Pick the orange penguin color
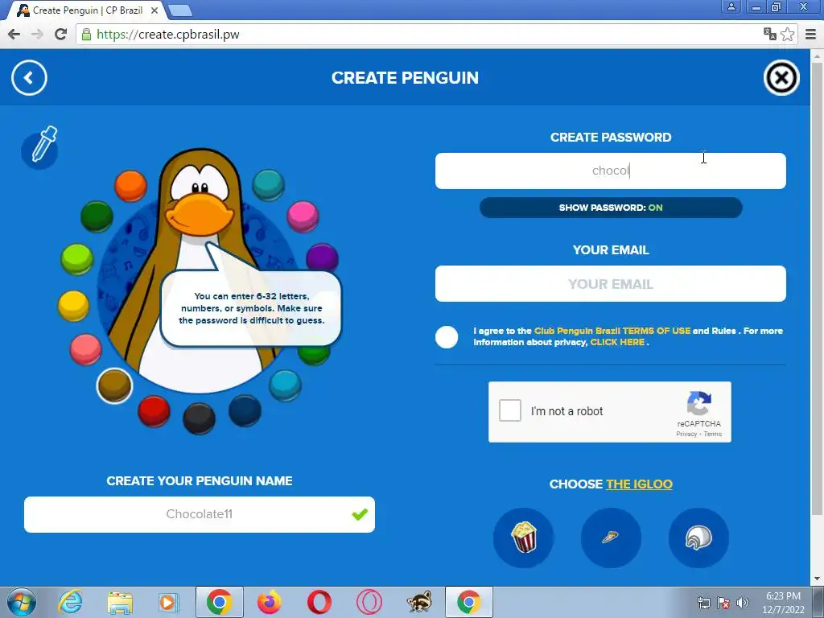This screenshot has width=824, height=618. (130, 186)
